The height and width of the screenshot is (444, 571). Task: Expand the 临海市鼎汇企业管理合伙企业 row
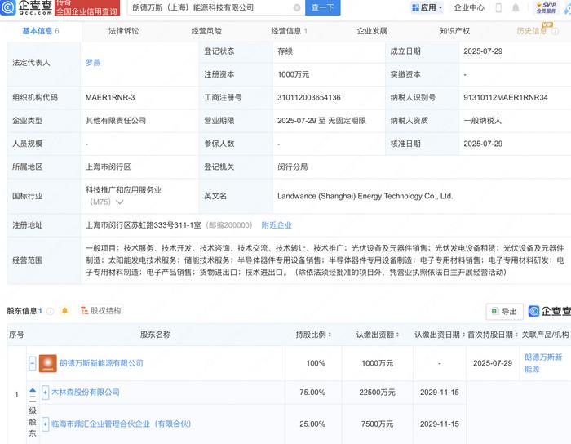(x=45, y=424)
